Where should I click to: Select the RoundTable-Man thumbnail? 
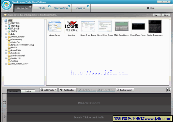(x=138, y=26)
